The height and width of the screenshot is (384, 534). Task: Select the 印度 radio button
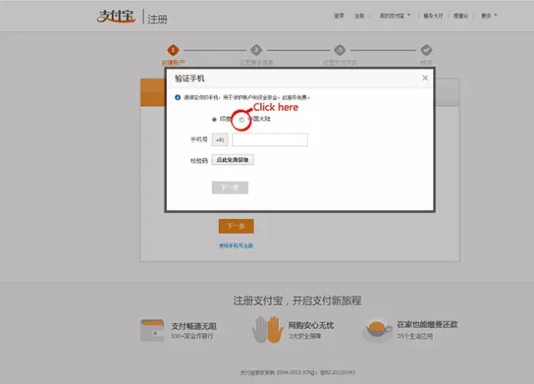click(x=214, y=119)
